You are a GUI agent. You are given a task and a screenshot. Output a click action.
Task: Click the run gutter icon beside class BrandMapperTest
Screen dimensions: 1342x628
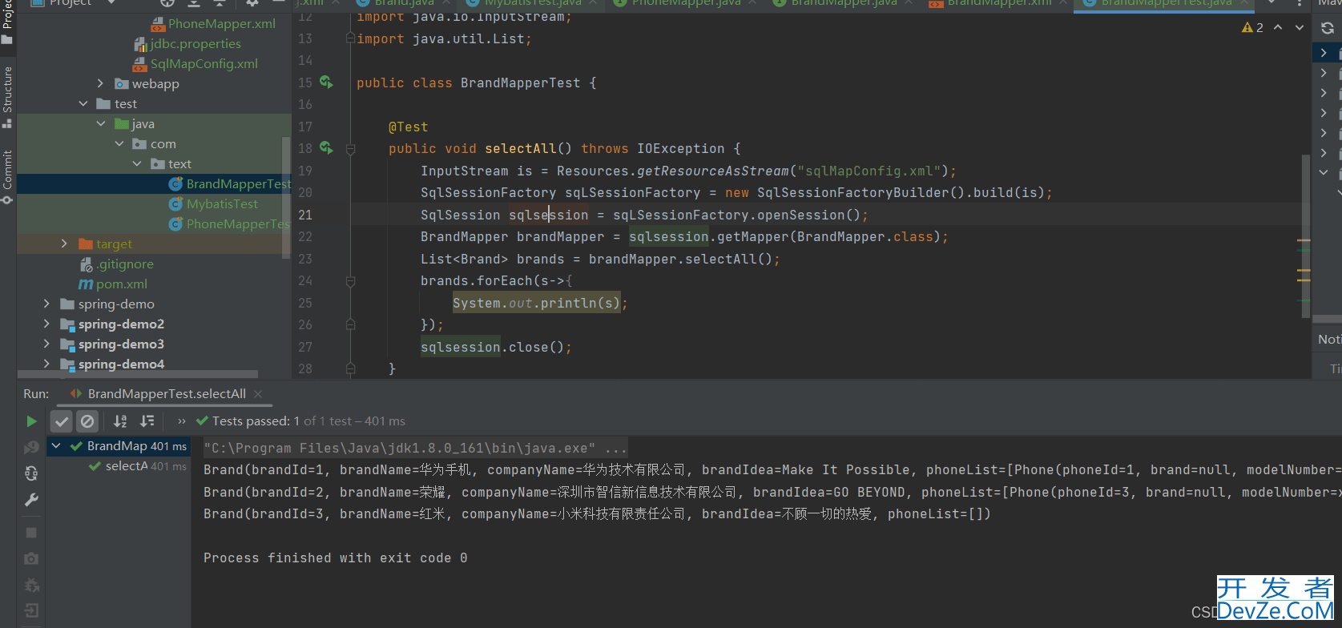326,82
